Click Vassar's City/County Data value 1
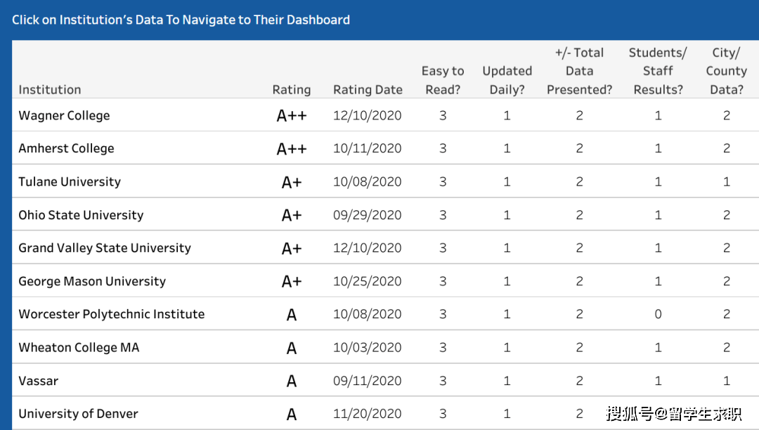 point(727,381)
